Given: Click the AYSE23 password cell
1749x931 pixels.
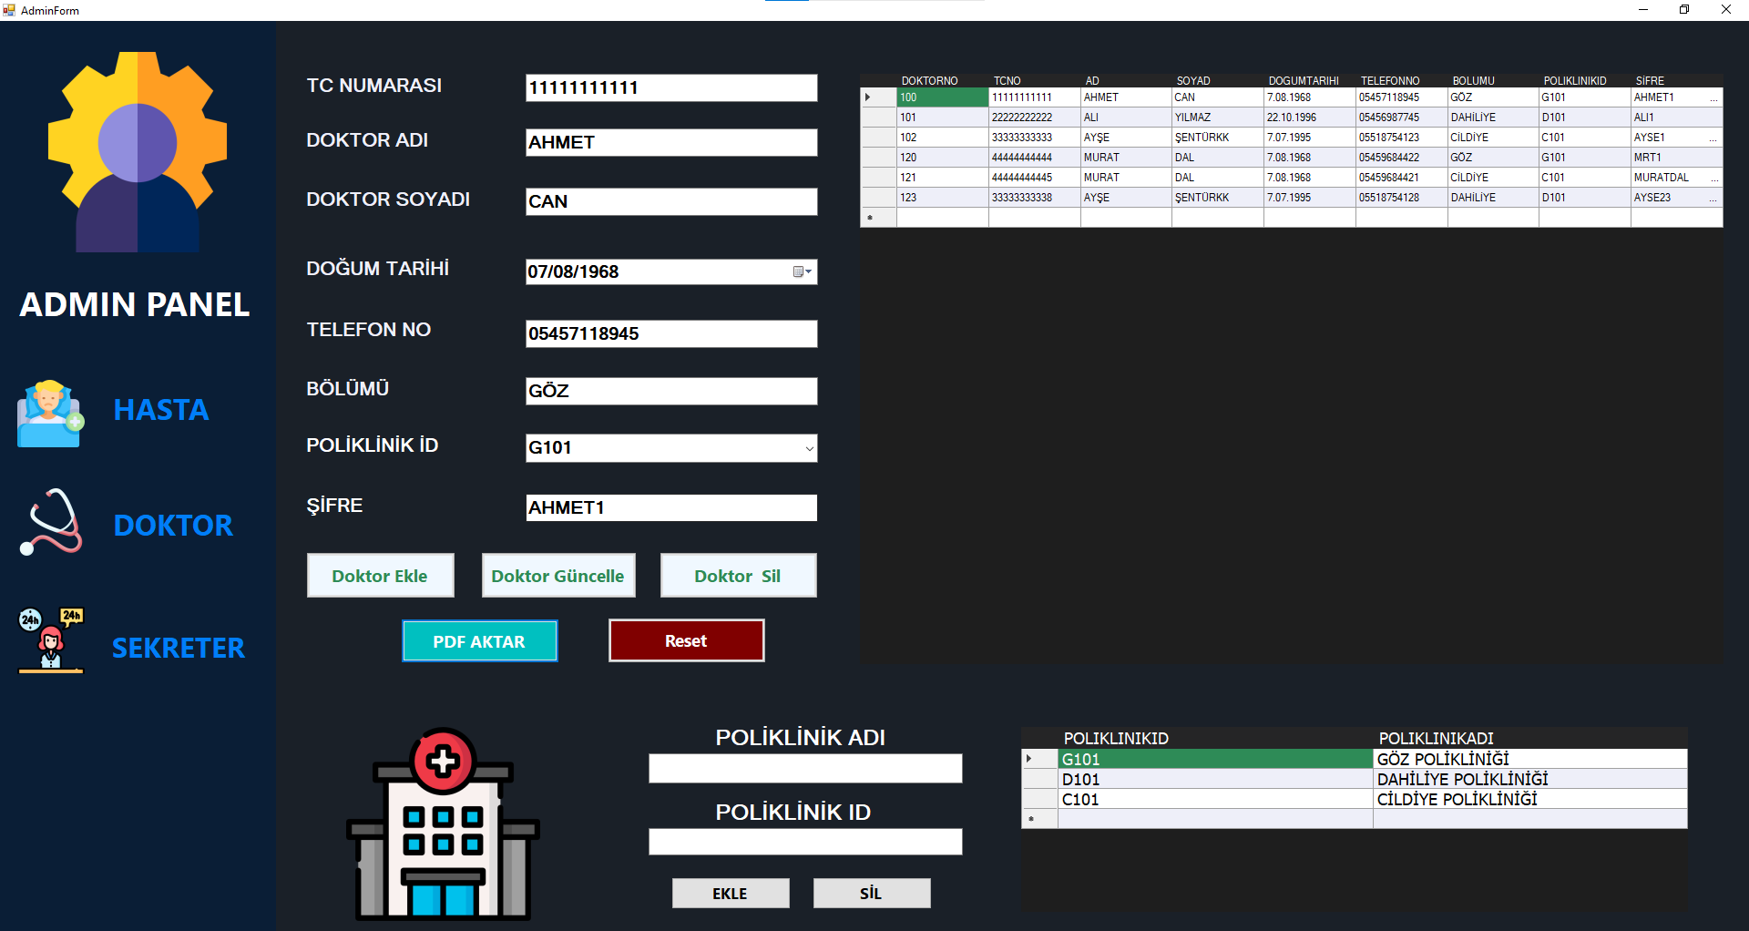Looking at the screenshot, I should click(x=1677, y=198).
